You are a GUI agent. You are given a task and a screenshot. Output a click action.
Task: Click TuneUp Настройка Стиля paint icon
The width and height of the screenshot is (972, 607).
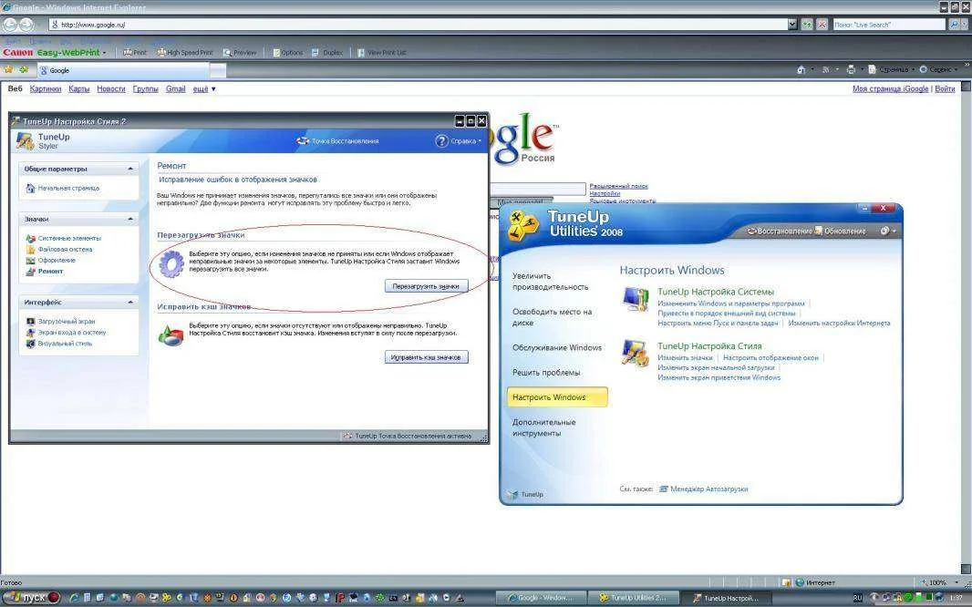636,353
